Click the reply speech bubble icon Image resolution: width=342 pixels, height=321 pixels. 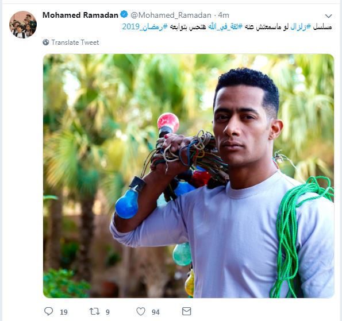click(x=48, y=311)
